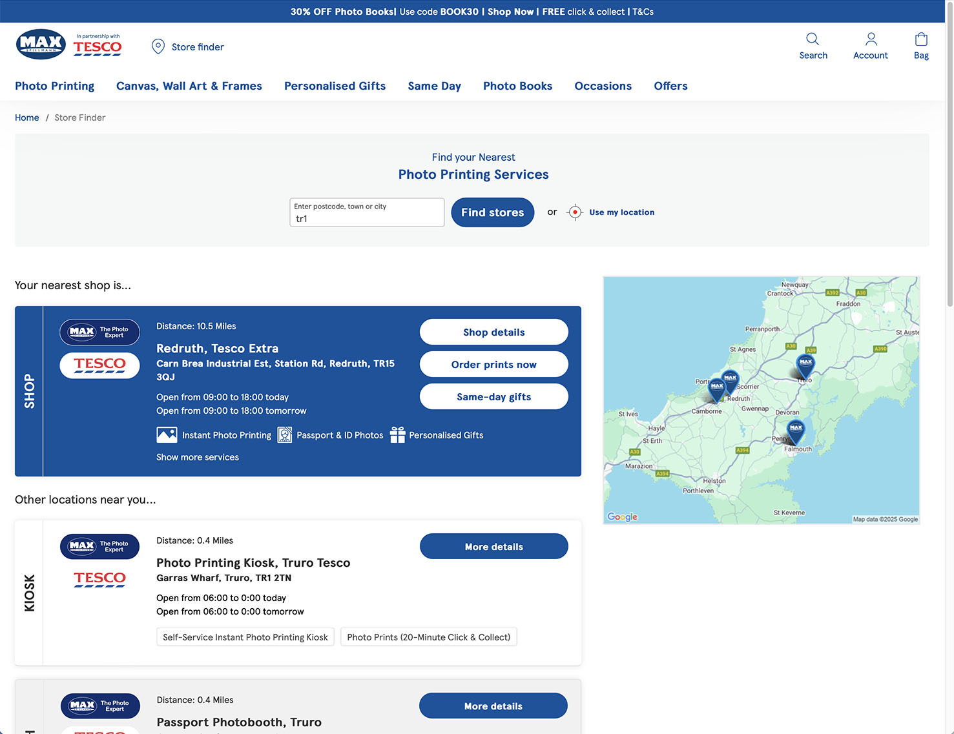Open the Photo Printing menu
This screenshot has height=734, width=954.
54,86
